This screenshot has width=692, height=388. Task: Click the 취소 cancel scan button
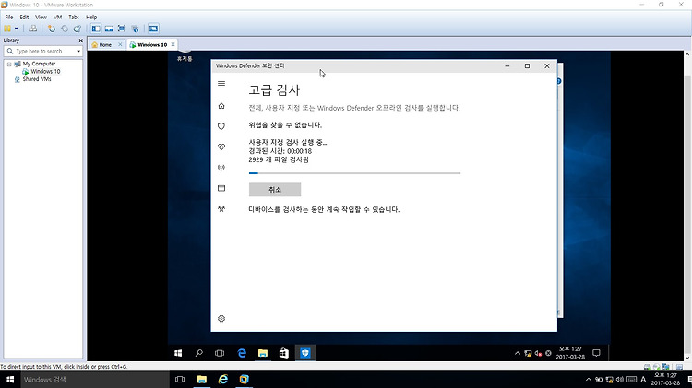[x=275, y=190]
